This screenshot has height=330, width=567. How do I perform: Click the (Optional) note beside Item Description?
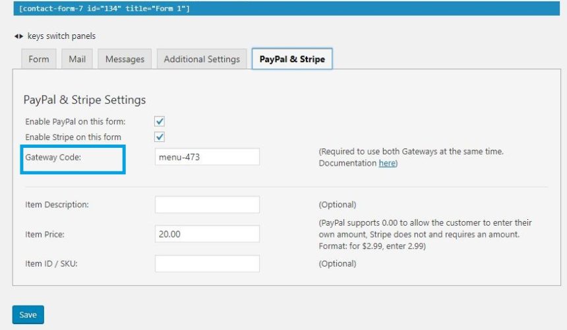click(x=338, y=205)
